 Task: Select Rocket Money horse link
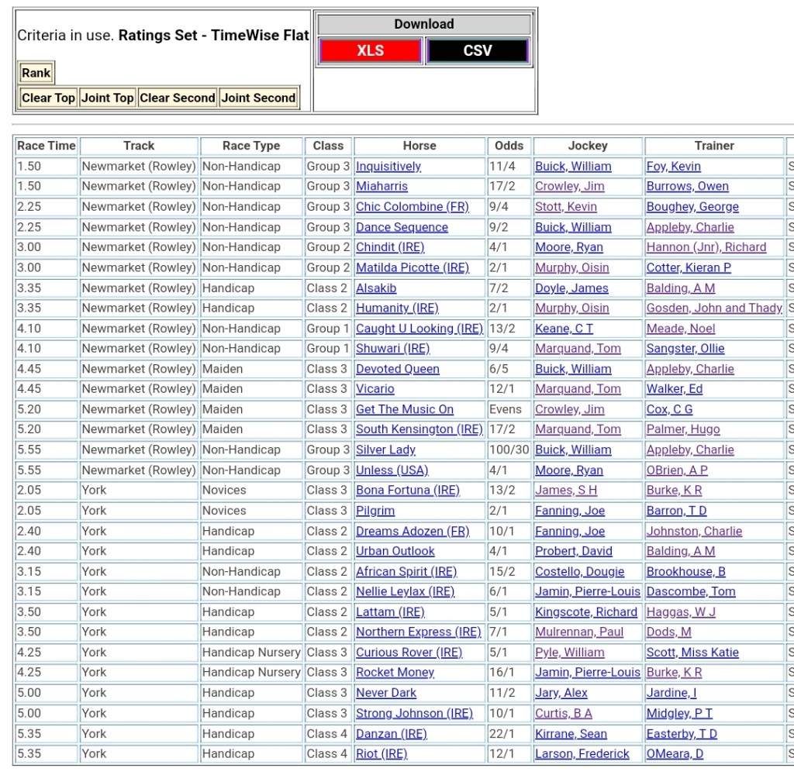point(395,673)
